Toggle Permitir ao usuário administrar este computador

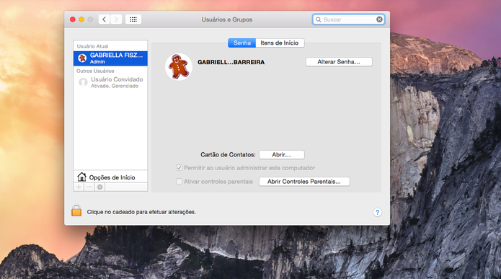tap(179, 168)
